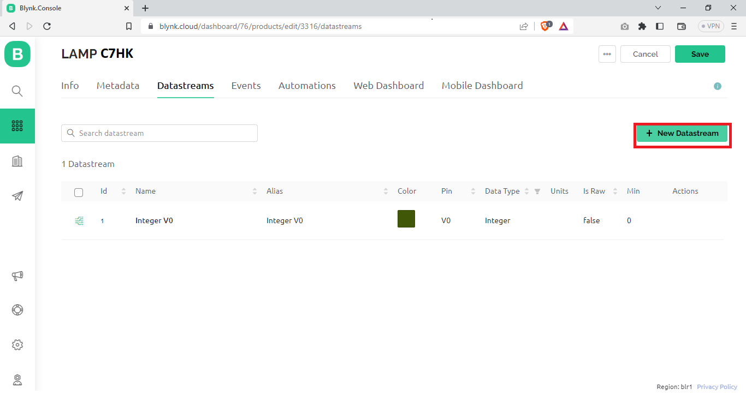This screenshot has width=746, height=419.
Task: Open search in the Blynk sidebar
Action: [17, 91]
